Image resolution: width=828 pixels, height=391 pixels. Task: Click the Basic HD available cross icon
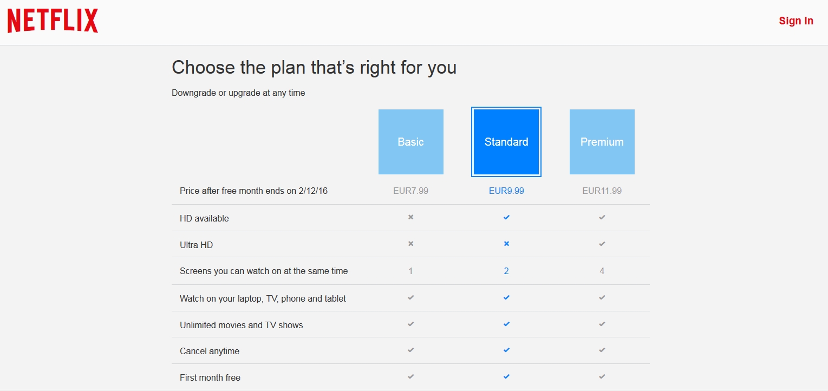pyautogui.click(x=411, y=217)
